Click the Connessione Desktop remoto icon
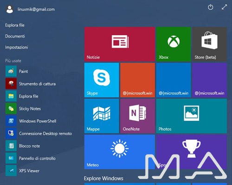 (x=11, y=133)
